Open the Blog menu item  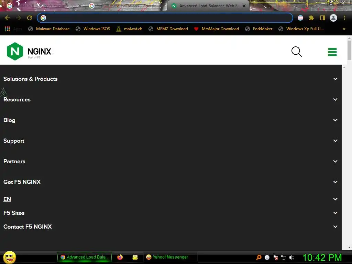pyautogui.click(x=9, y=120)
